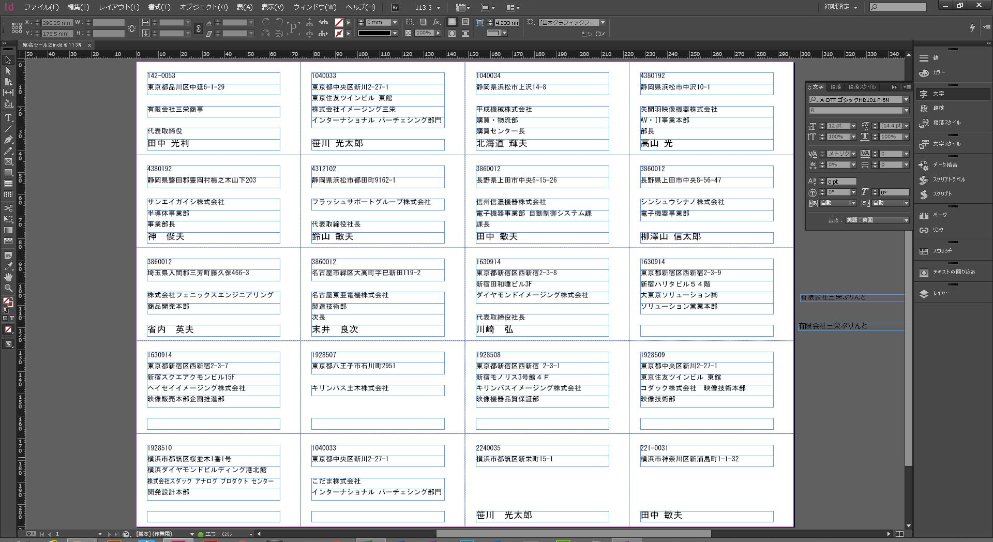Image resolution: width=993 pixels, height=542 pixels.
Task: Open the leading 14.4 pt dropdown
Action: point(906,126)
